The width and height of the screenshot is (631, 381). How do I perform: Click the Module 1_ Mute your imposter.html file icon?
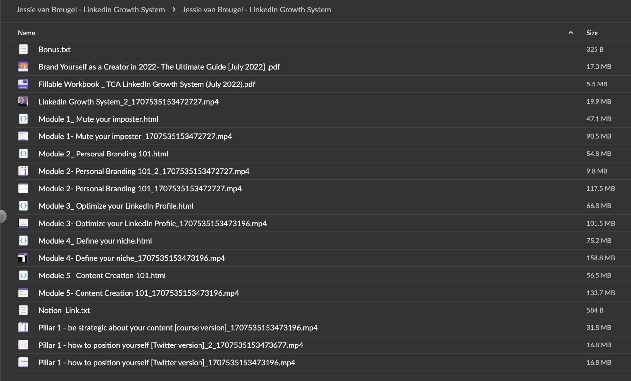(23, 119)
